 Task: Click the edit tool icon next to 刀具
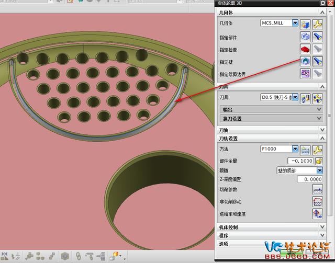pos(318,98)
